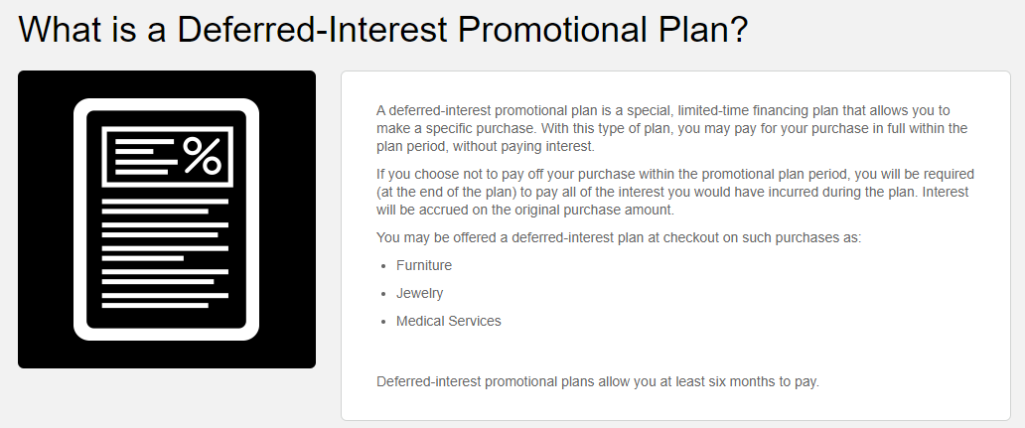Click the document with percent sign icon

[x=166, y=219]
